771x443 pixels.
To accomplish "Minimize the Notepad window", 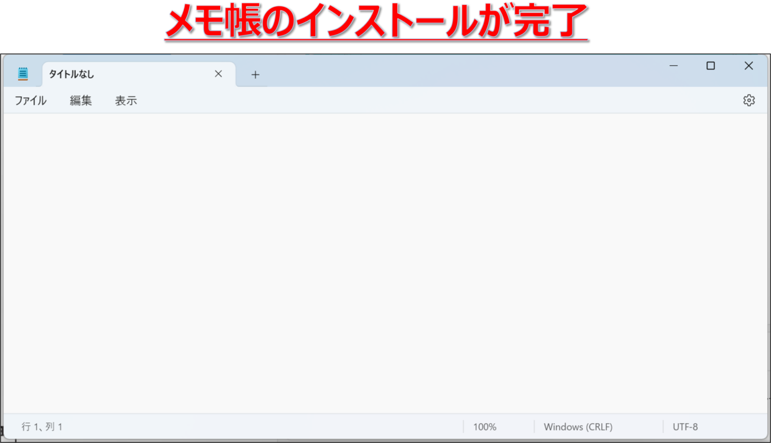I will pos(673,66).
